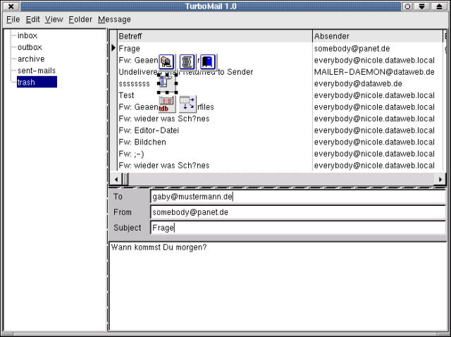Click the To address field
The height and width of the screenshot is (337, 451).
(298, 197)
